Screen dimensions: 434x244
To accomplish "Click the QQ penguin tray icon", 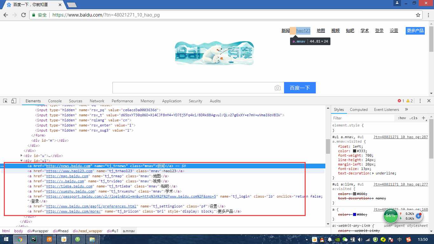I will point(322,240).
